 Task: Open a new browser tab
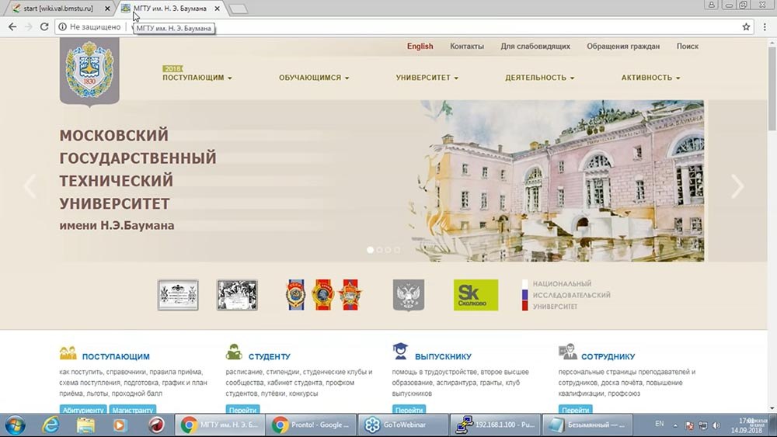(239, 9)
